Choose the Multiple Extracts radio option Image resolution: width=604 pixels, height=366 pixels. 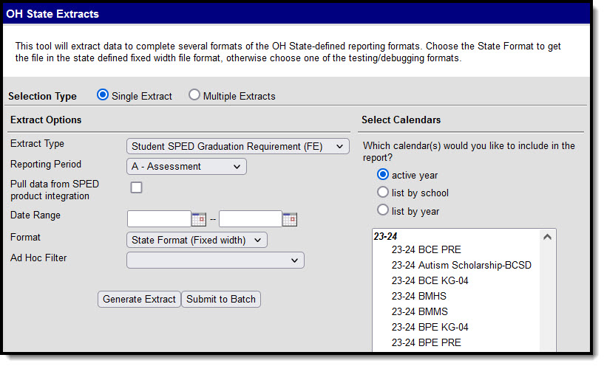[x=194, y=94]
